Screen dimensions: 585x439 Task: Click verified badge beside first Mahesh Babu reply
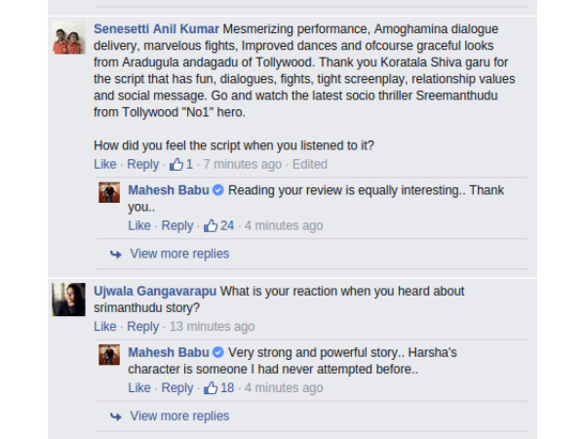coord(218,190)
